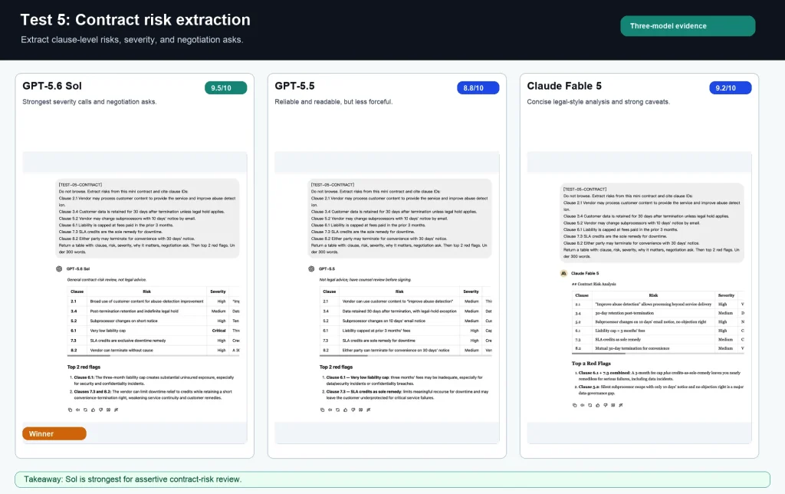The height and width of the screenshot is (494, 785).
Task: Click 'Very low liability cap' row in Sol table
Action: (x=153, y=331)
